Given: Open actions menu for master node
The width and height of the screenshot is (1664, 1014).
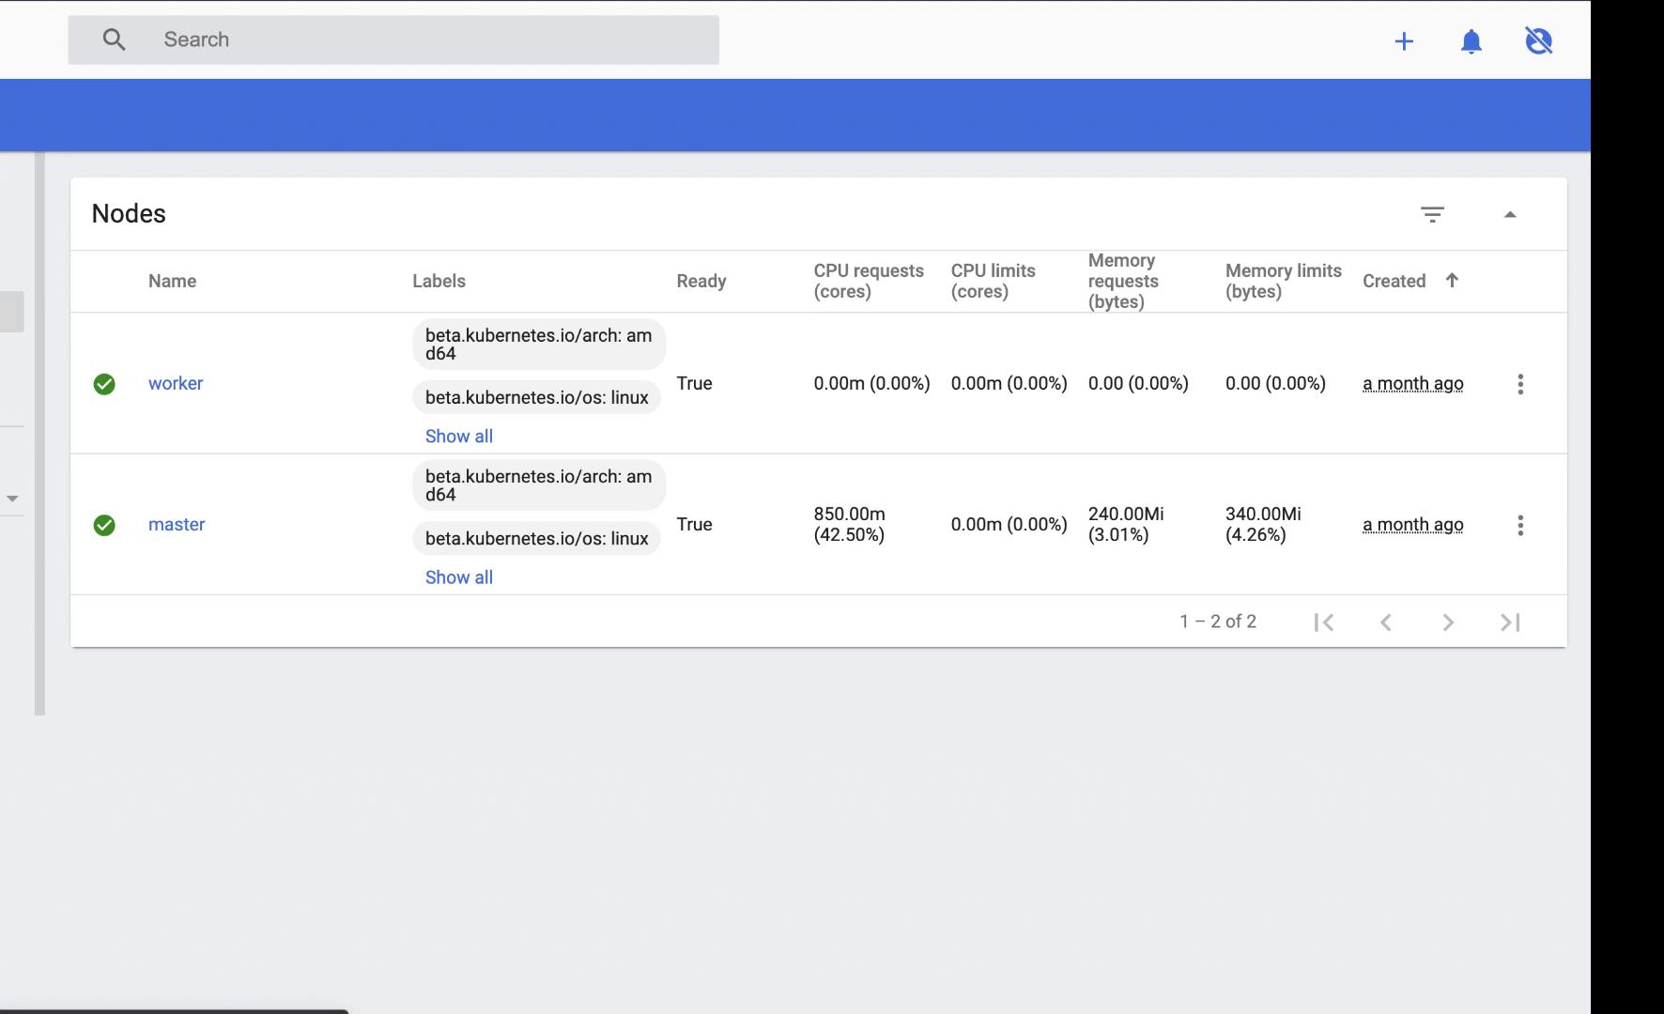Looking at the screenshot, I should [1520, 525].
